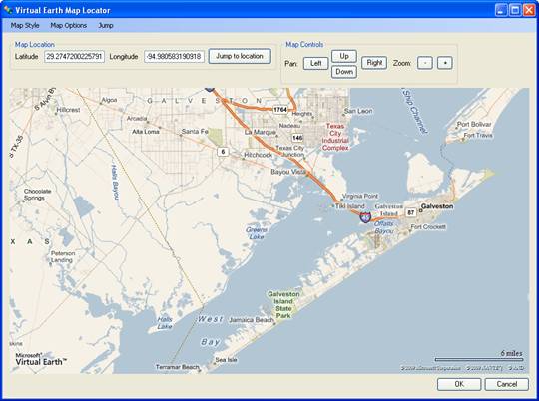Viewport: 539px width, 401px height.
Task: Click the San Leon label
Action: pyautogui.click(x=358, y=111)
